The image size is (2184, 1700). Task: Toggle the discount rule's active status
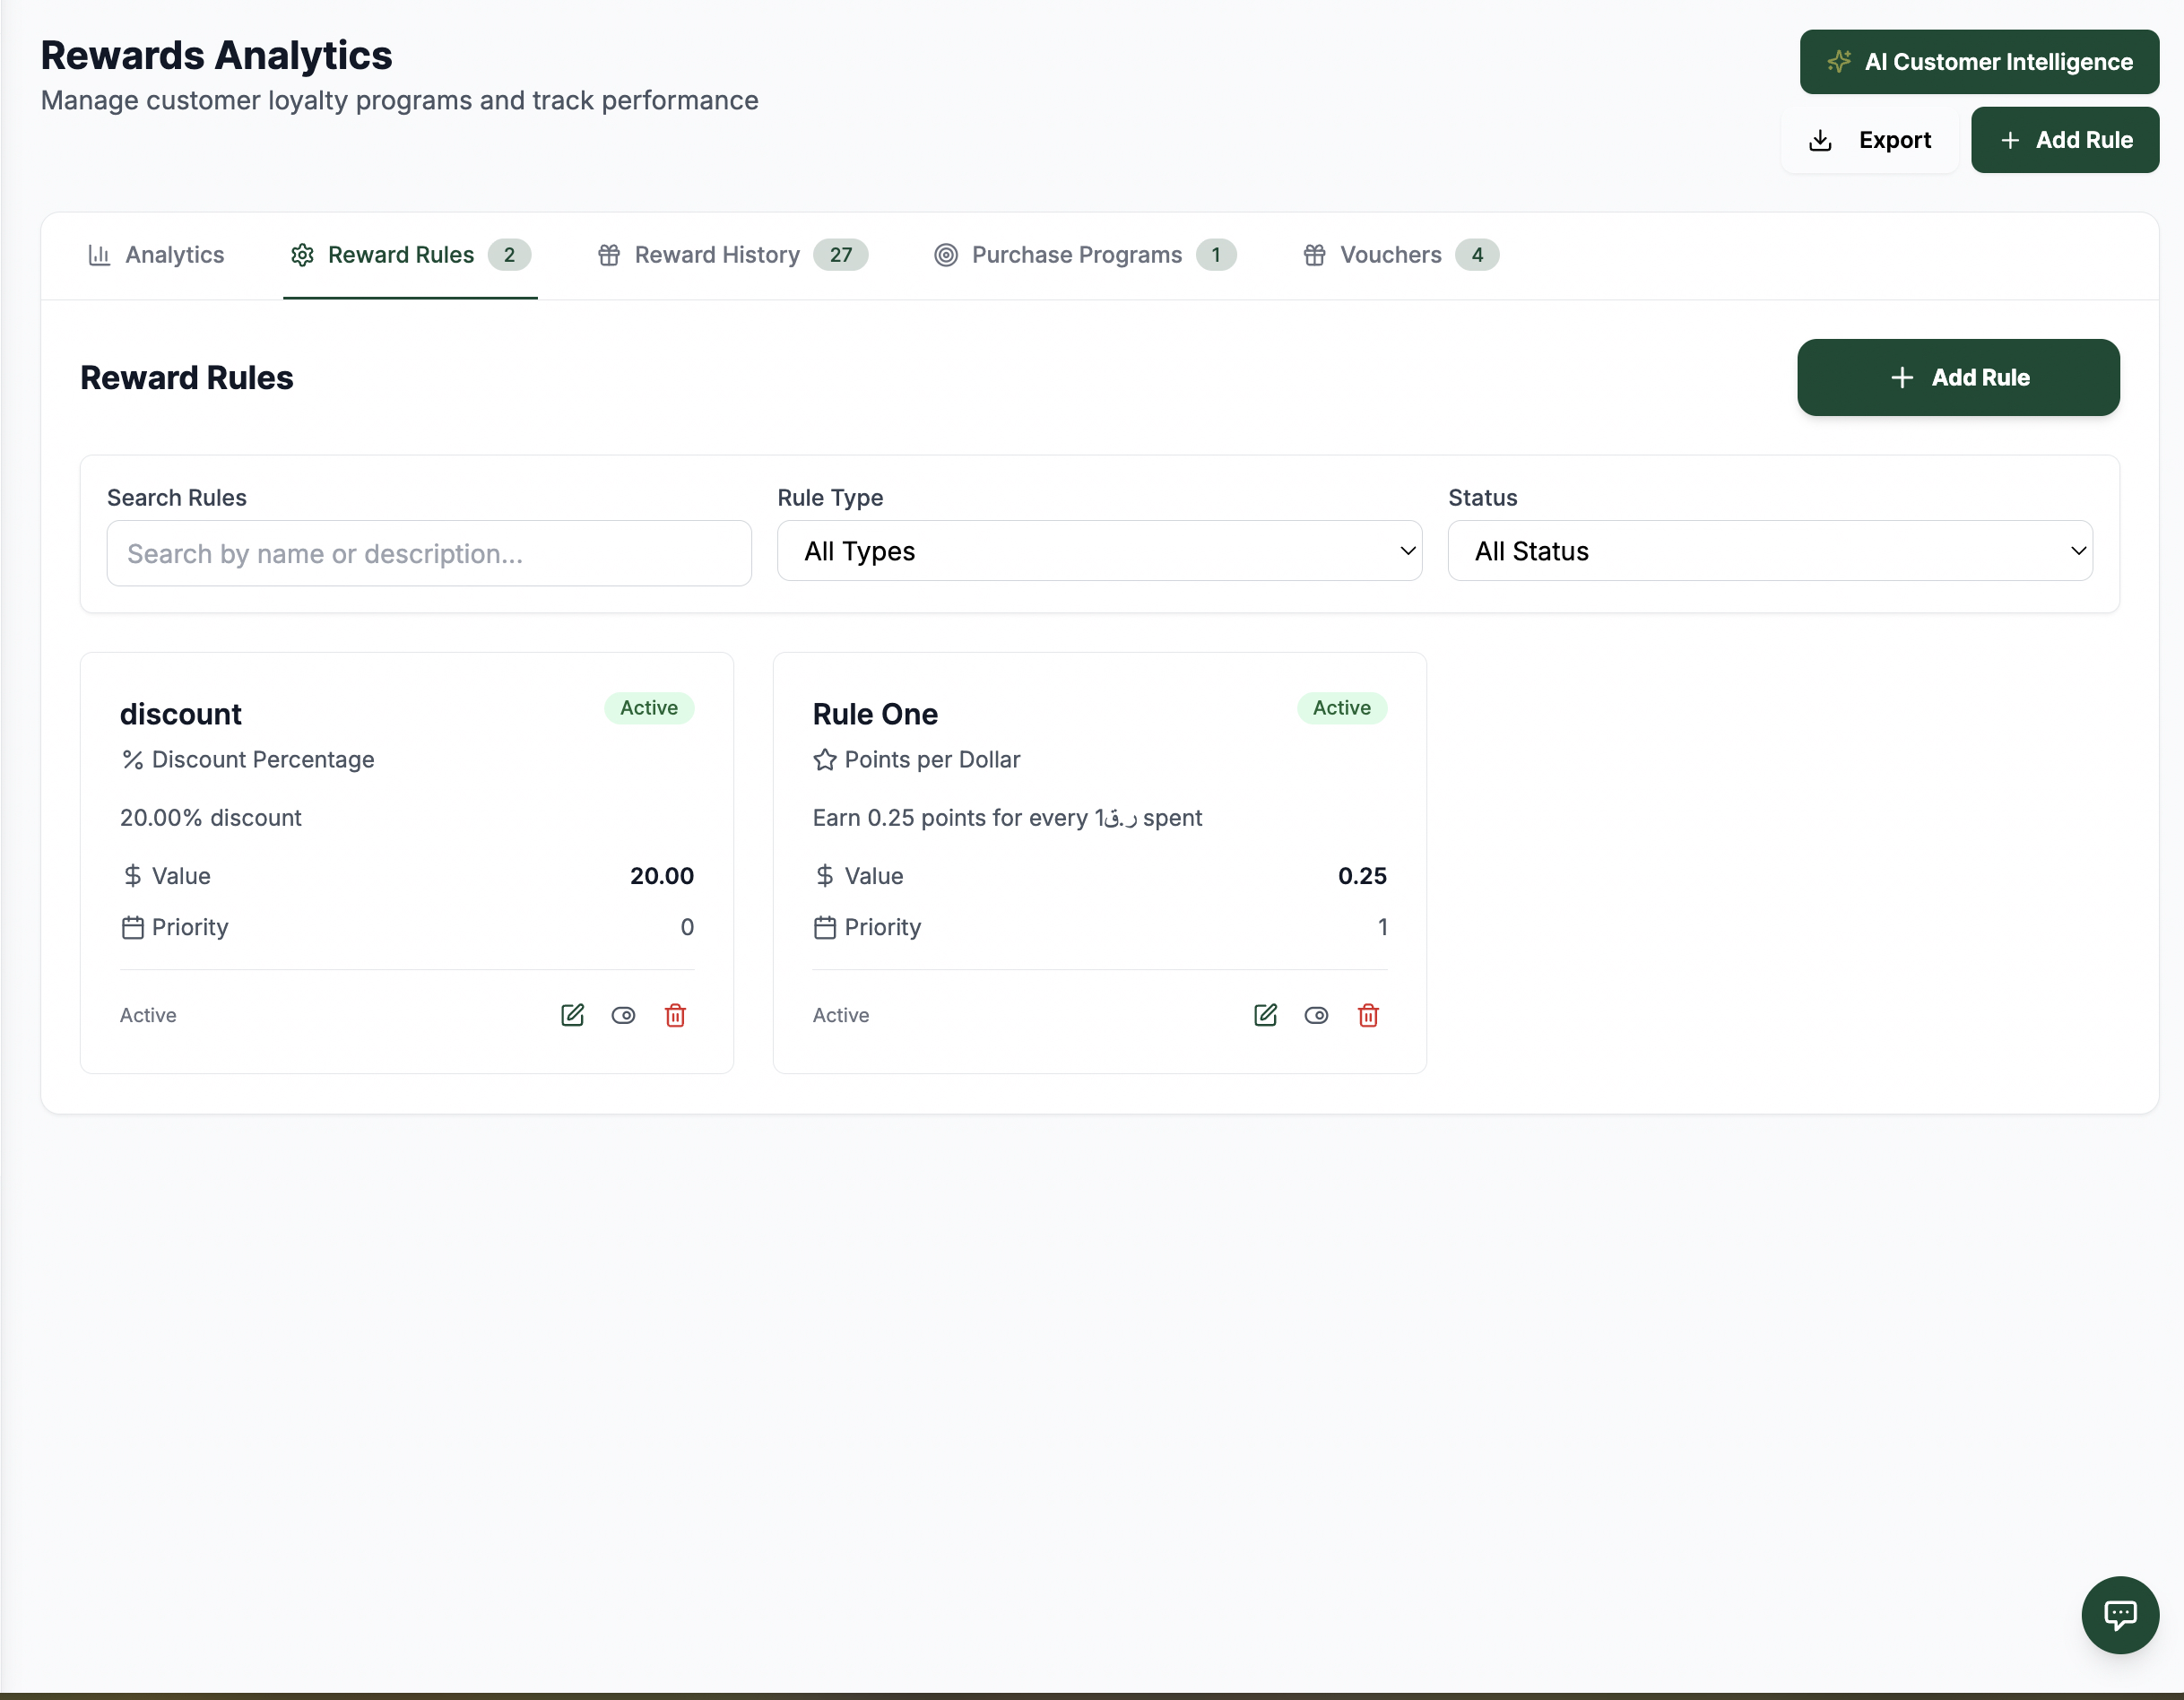pyautogui.click(x=623, y=1015)
